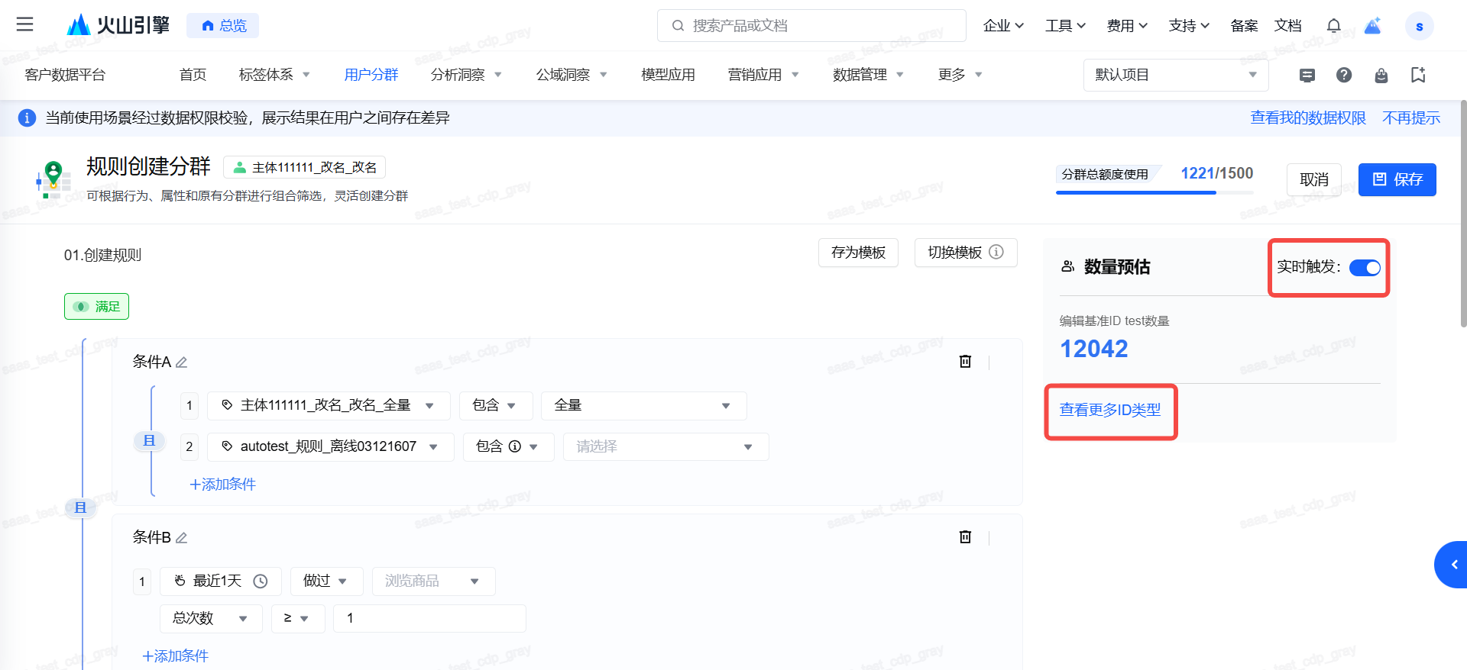Click the lock bag icon
The height and width of the screenshot is (670, 1467).
(1381, 75)
